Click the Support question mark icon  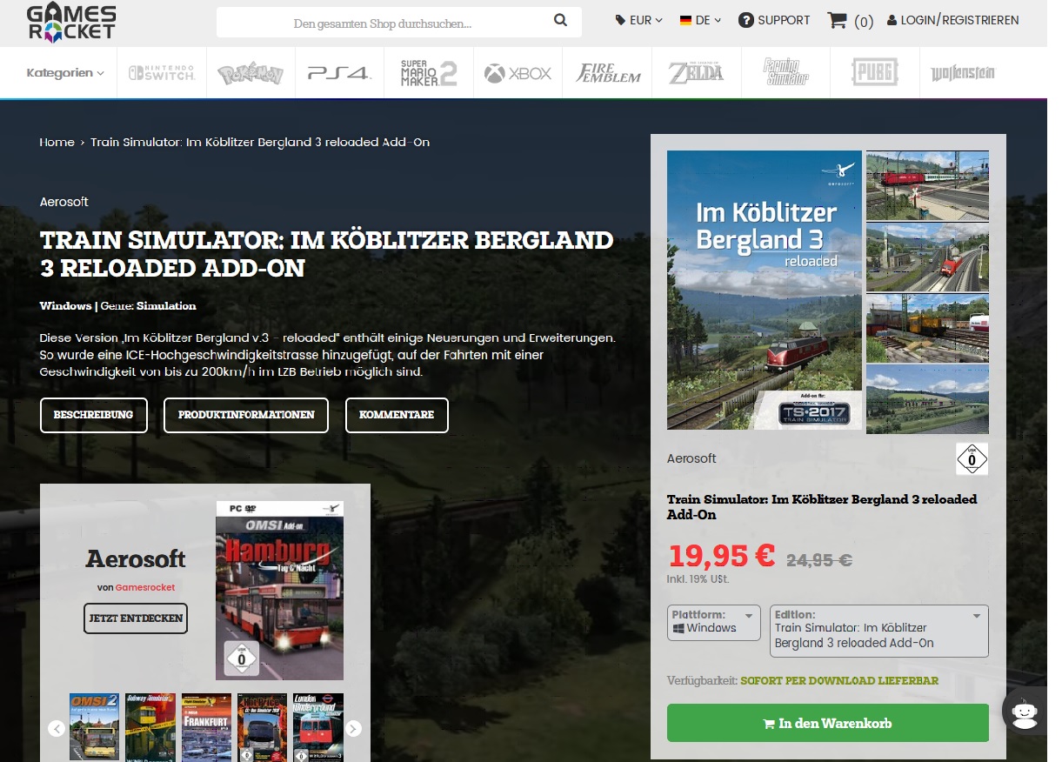(x=745, y=20)
